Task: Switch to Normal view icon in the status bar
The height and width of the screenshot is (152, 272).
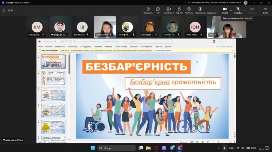Action: [192, 142]
